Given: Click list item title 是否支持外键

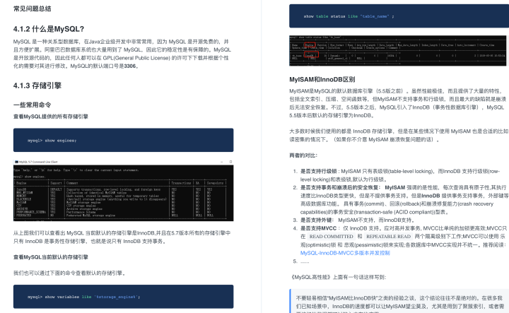Looking at the screenshot, I should click(x=316, y=220).
